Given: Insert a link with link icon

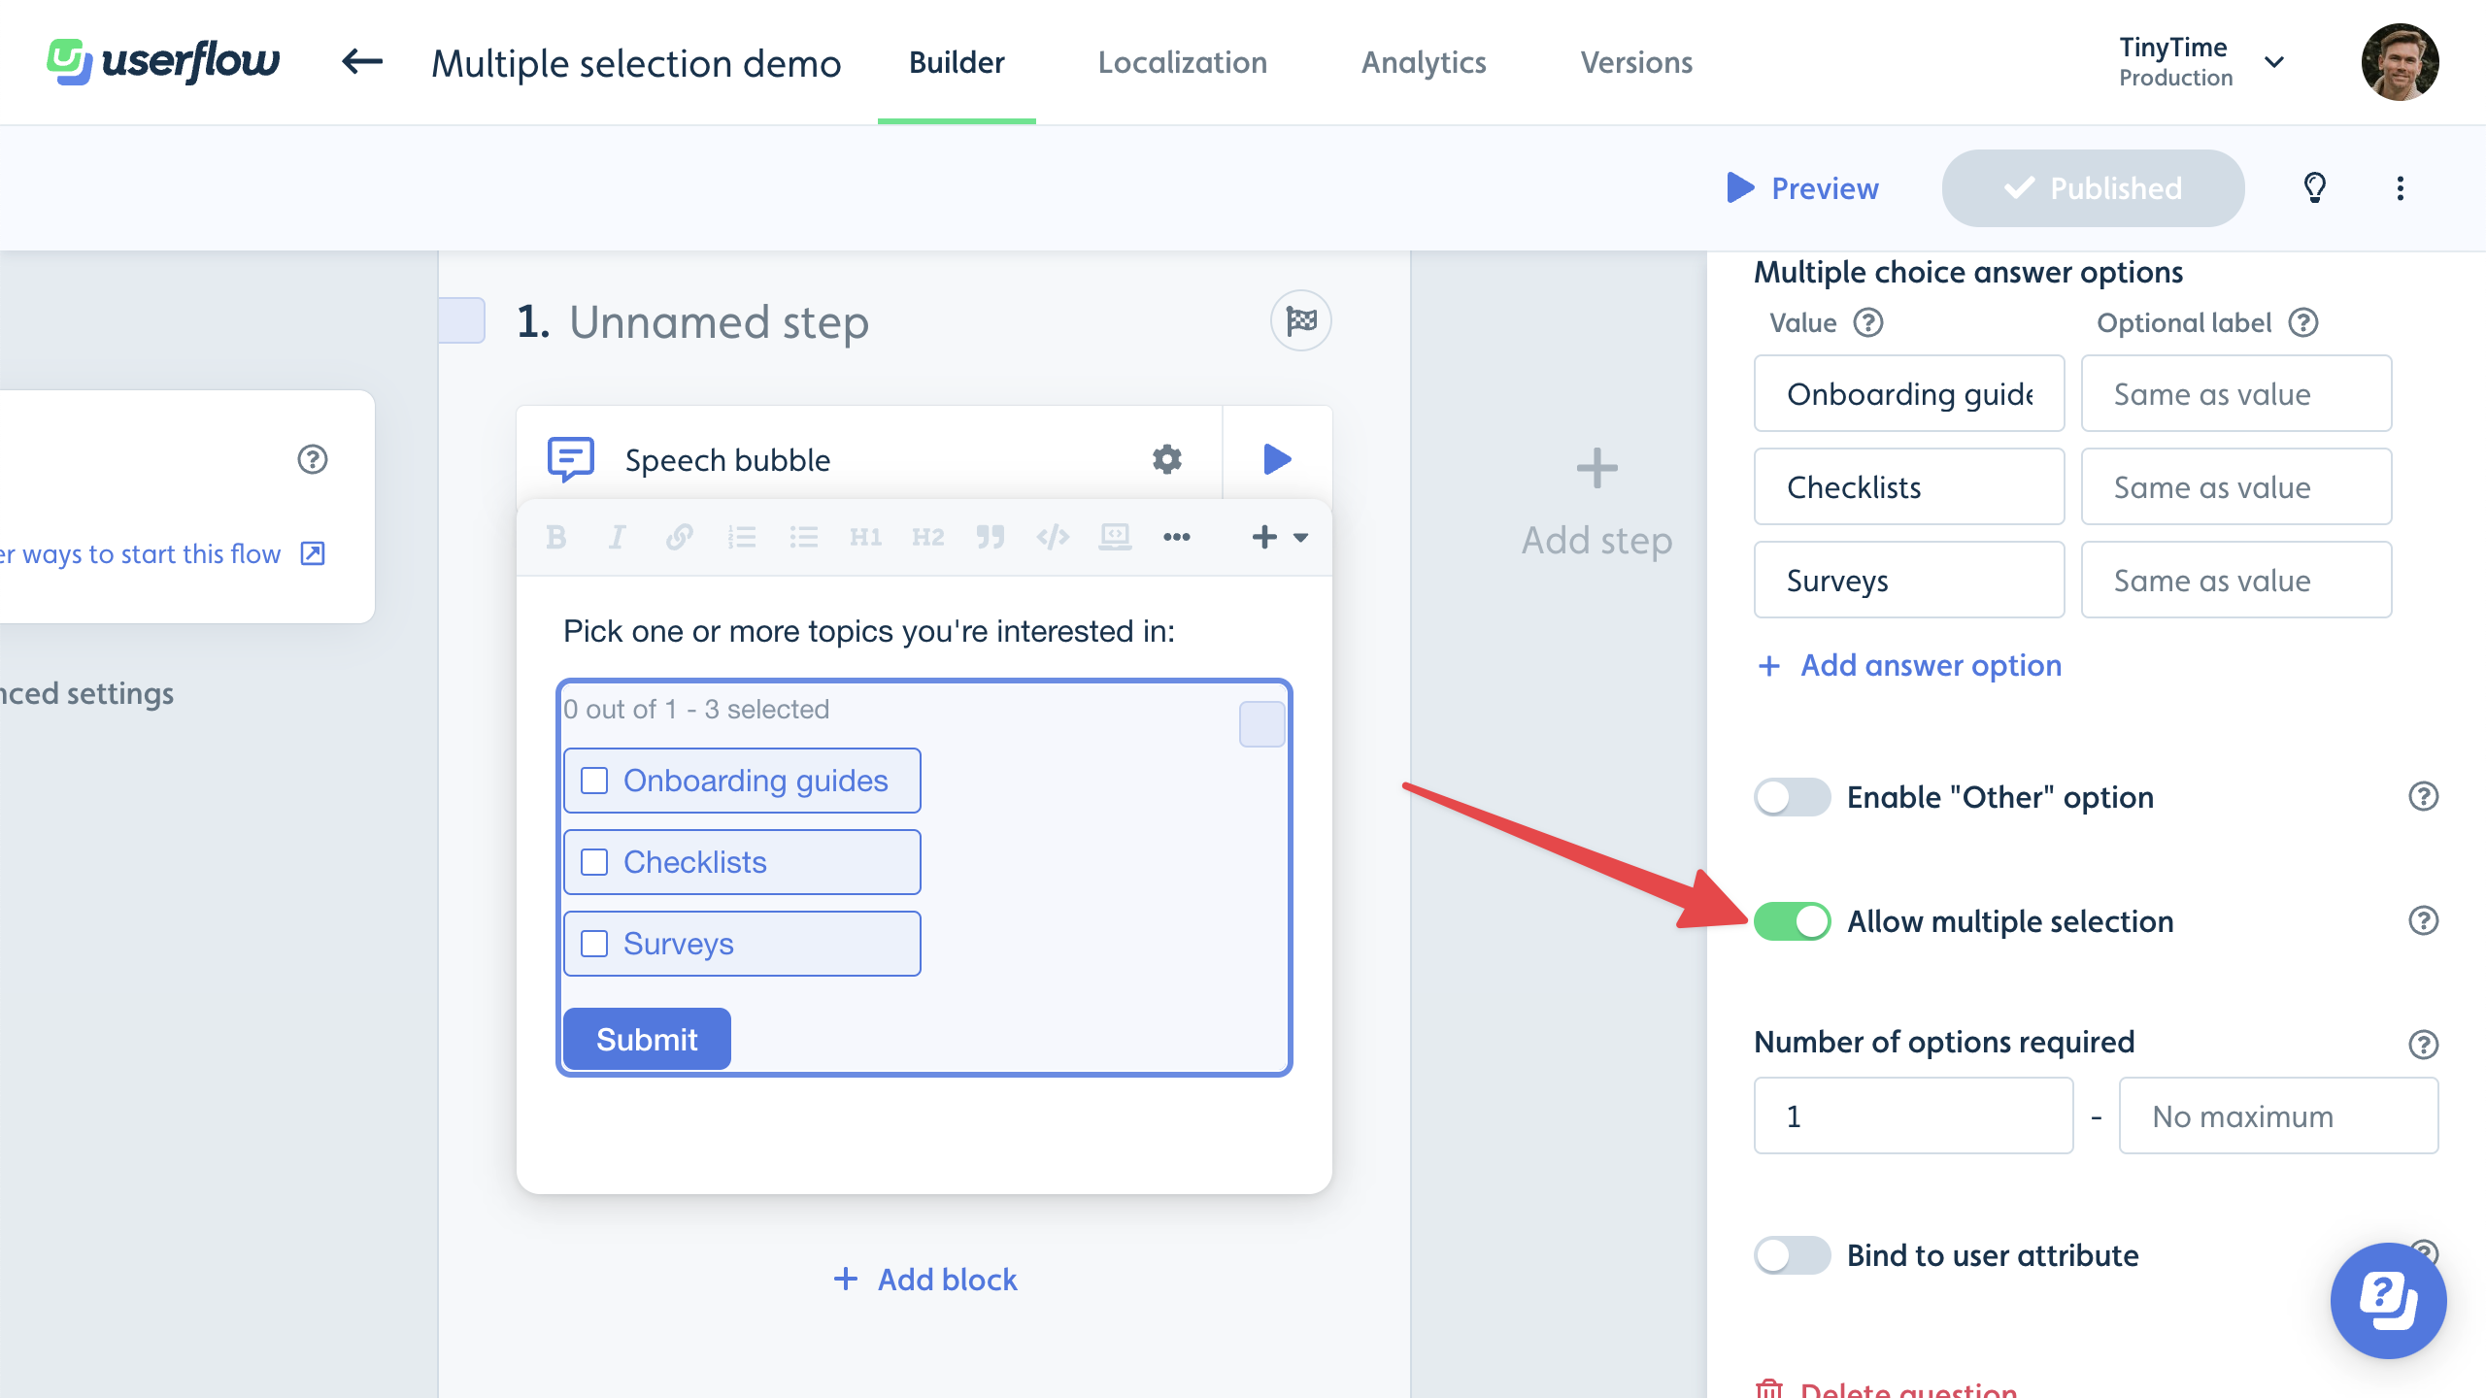Looking at the screenshot, I should click(679, 537).
